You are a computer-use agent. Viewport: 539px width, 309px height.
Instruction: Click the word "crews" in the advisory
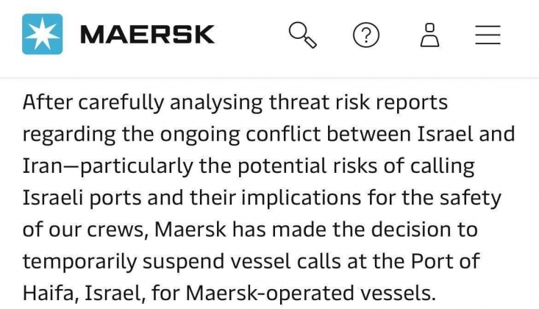pyautogui.click(x=116, y=230)
